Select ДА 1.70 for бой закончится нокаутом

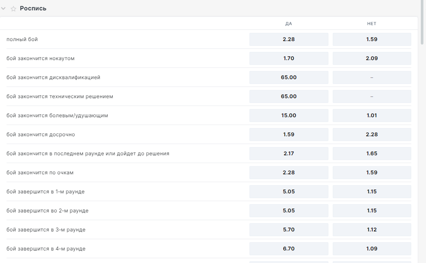pos(288,58)
